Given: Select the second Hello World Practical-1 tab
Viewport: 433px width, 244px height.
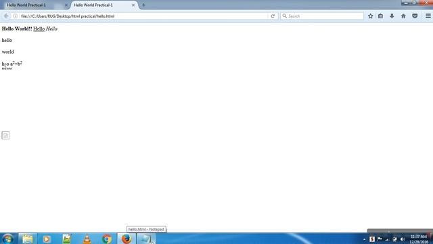Looking at the screenshot, I should tap(104, 5).
